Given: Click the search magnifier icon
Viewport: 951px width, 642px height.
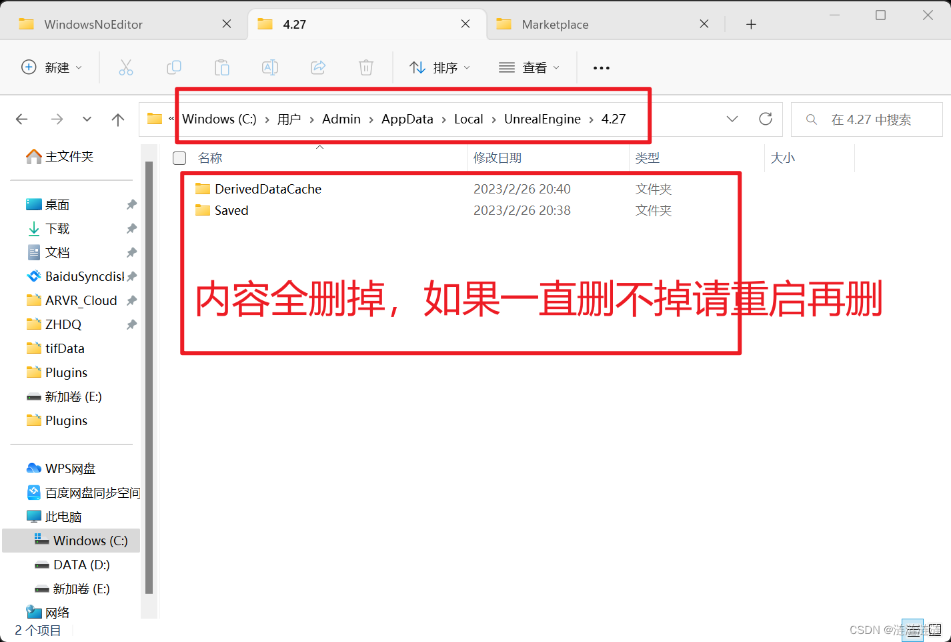Looking at the screenshot, I should [812, 119].
